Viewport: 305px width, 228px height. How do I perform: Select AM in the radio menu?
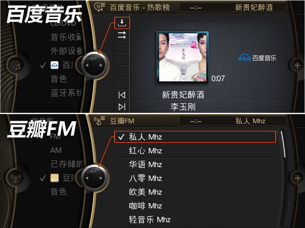point(56,150)
